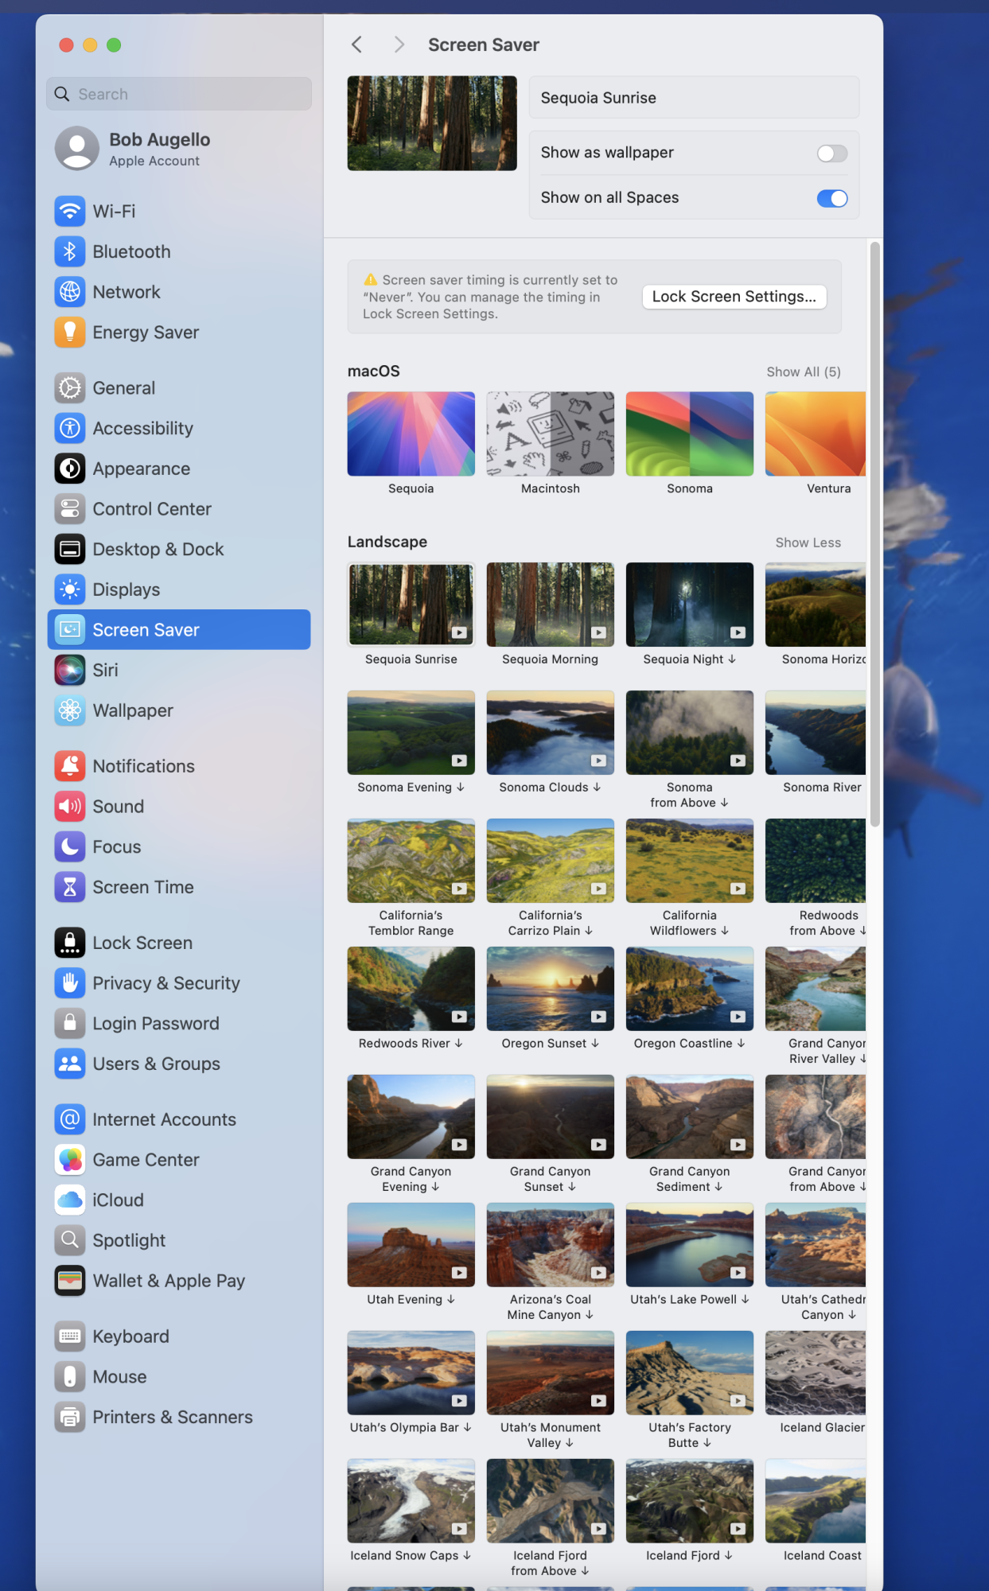Select Iceland Snow Caps thumbnail
This screenshot has height=1591, width=989.
tap(411, 1501)
